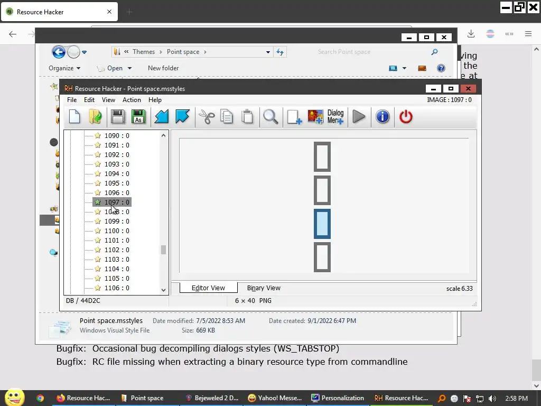Open the File menu in Resource Hacker

pyautogui.click(x=72, y=100)
